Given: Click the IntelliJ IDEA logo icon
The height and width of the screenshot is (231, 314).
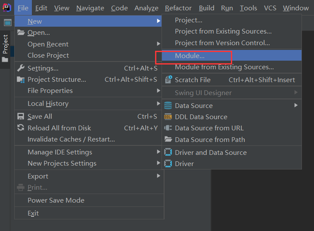Looking at the screenshot, I should [6, 8].
